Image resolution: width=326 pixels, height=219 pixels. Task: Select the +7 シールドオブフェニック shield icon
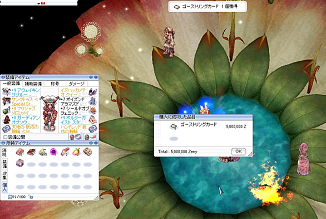93,110
